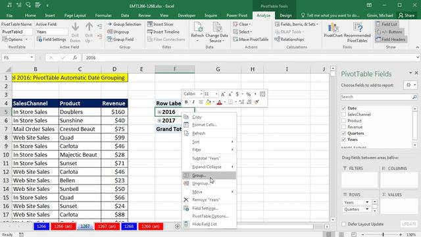The height and width of the screenshot is (237, 421).
Task: Open the Clear dropdown in Actions
Action: tap(250, 24)
